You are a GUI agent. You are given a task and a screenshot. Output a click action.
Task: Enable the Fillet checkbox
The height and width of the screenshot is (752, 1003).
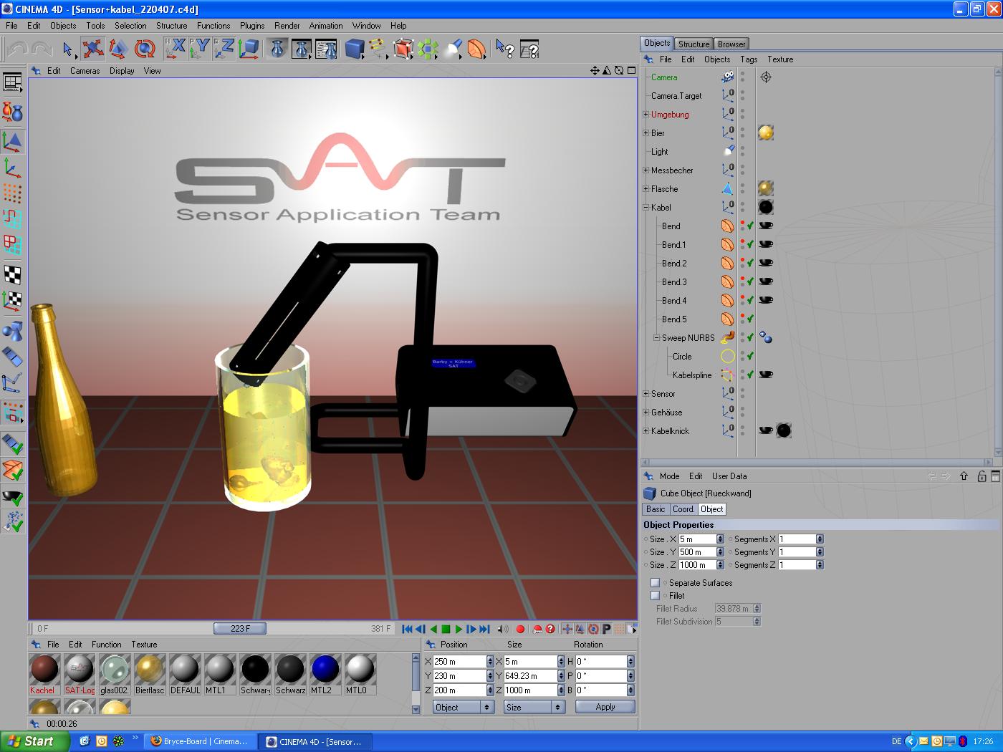coord(655,596)
